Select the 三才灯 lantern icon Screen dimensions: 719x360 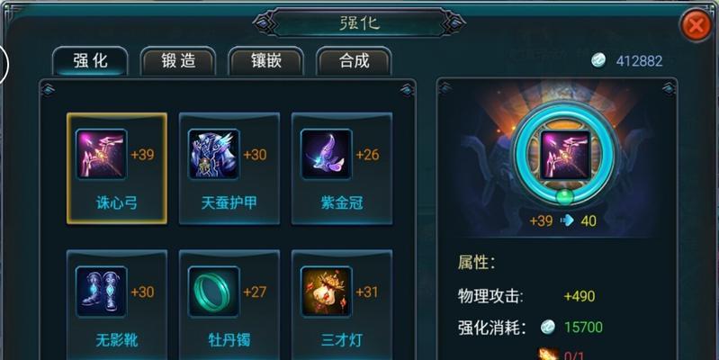click(x=326, y=292)
